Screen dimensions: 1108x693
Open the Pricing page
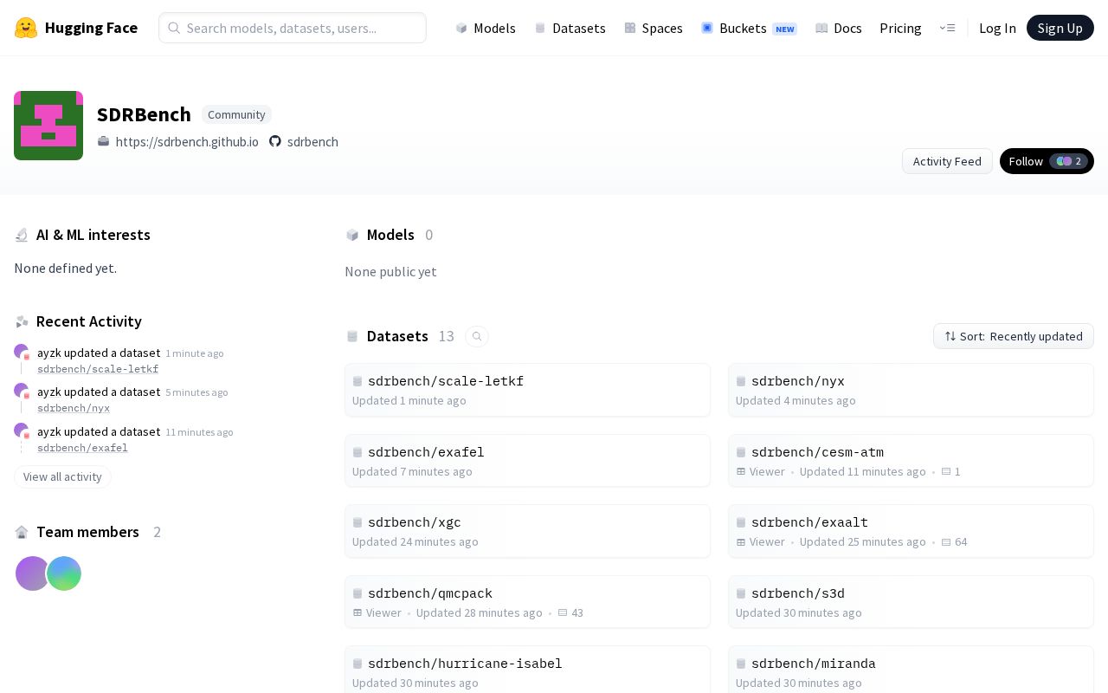tap(900, 28)
